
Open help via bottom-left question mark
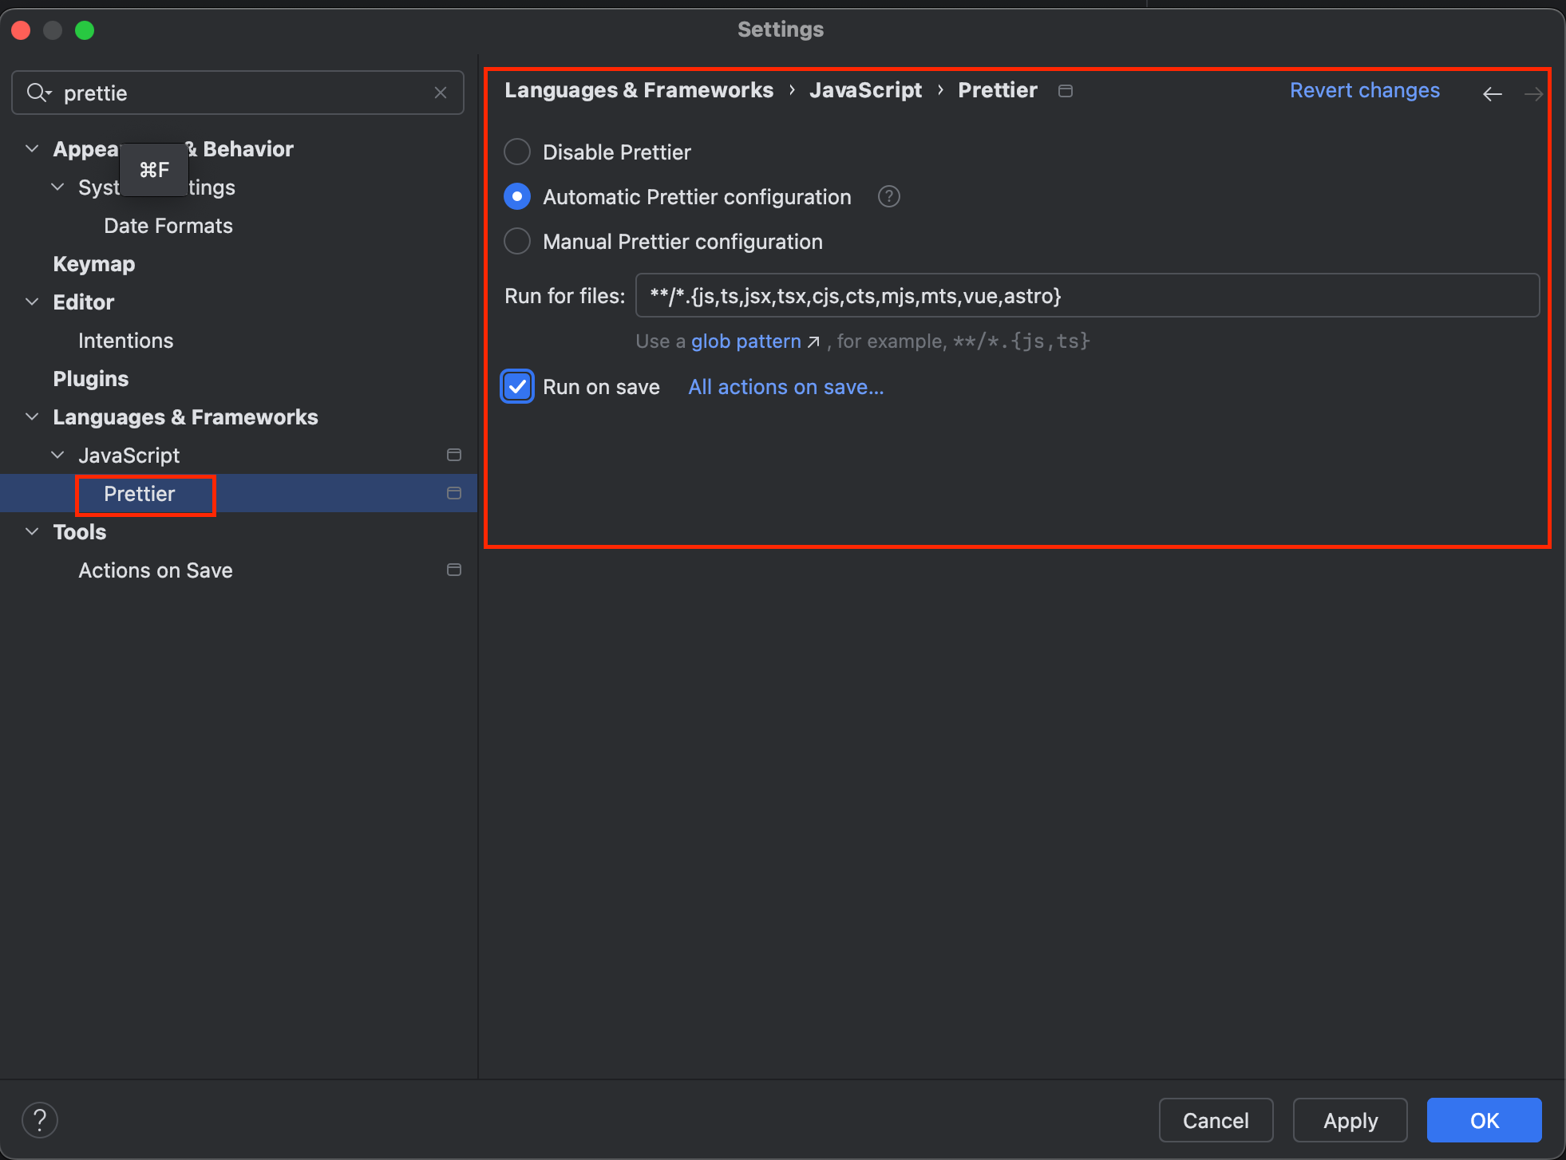(x=40, y=1120)
